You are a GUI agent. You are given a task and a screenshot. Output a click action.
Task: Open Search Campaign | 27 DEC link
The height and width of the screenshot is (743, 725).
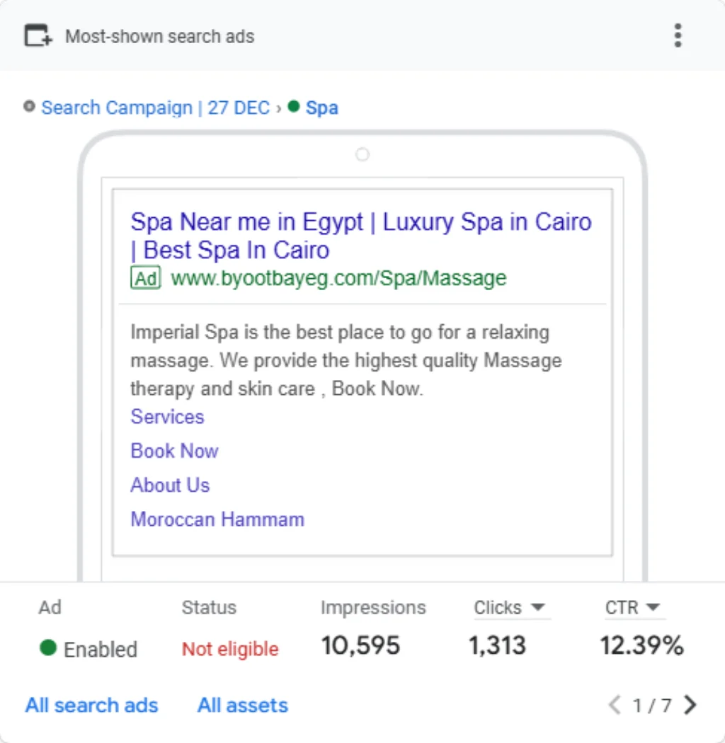pyautogui.click(x=156, y=108)
